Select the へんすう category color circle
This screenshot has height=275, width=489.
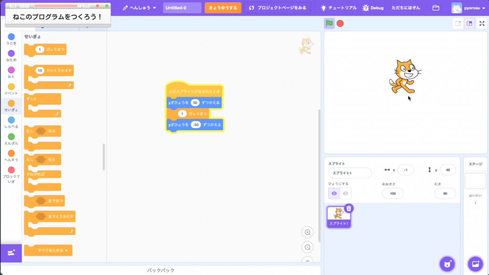(x=11, y=153)
